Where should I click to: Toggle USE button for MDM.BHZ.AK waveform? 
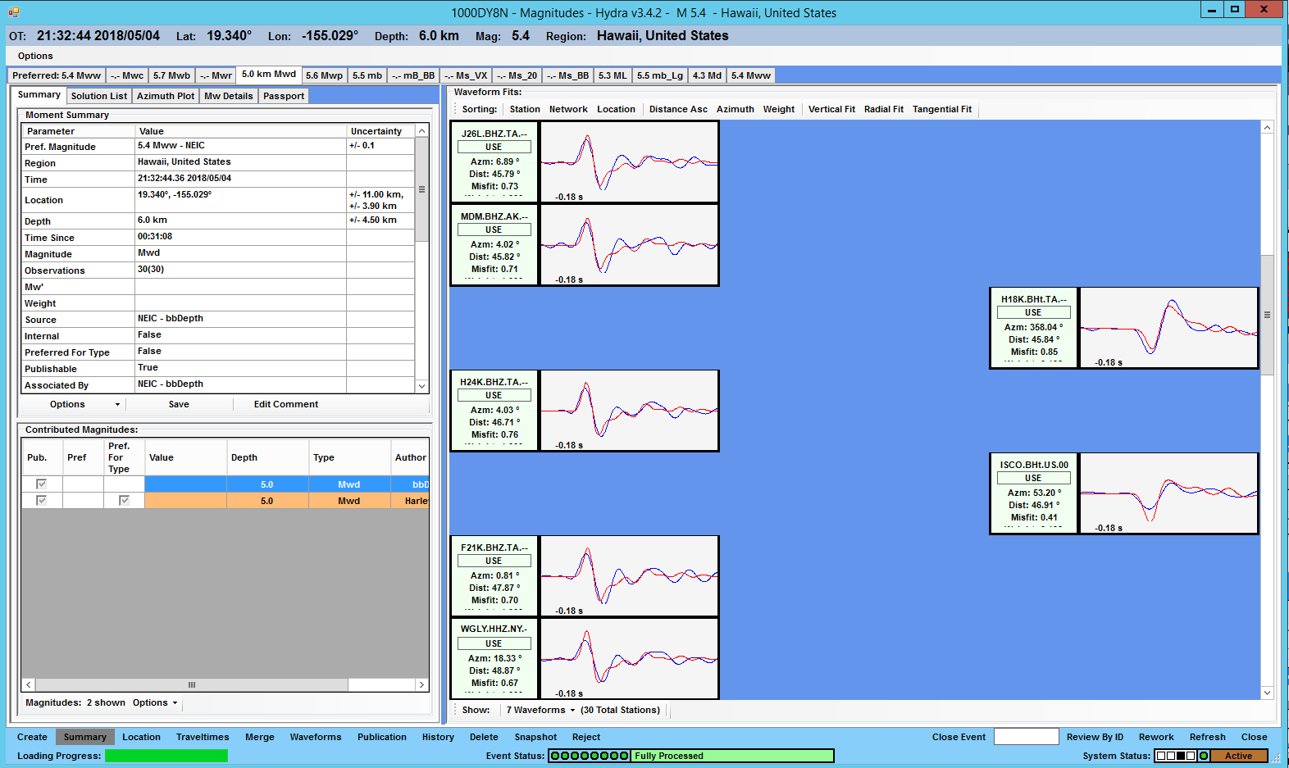tap(494, 229)
